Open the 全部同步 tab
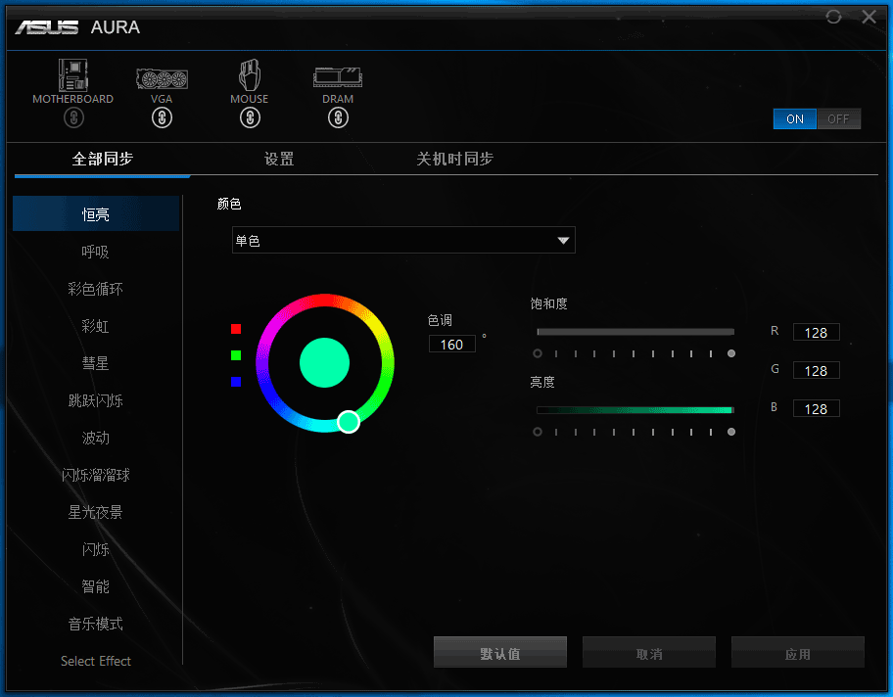 tap(103, 159)
